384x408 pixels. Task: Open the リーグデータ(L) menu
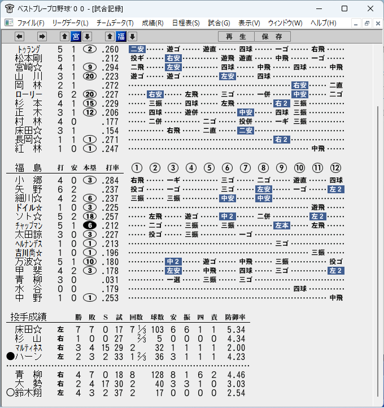point(70,23)
